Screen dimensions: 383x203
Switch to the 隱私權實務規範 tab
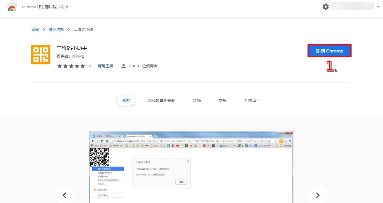click(162, 101)
